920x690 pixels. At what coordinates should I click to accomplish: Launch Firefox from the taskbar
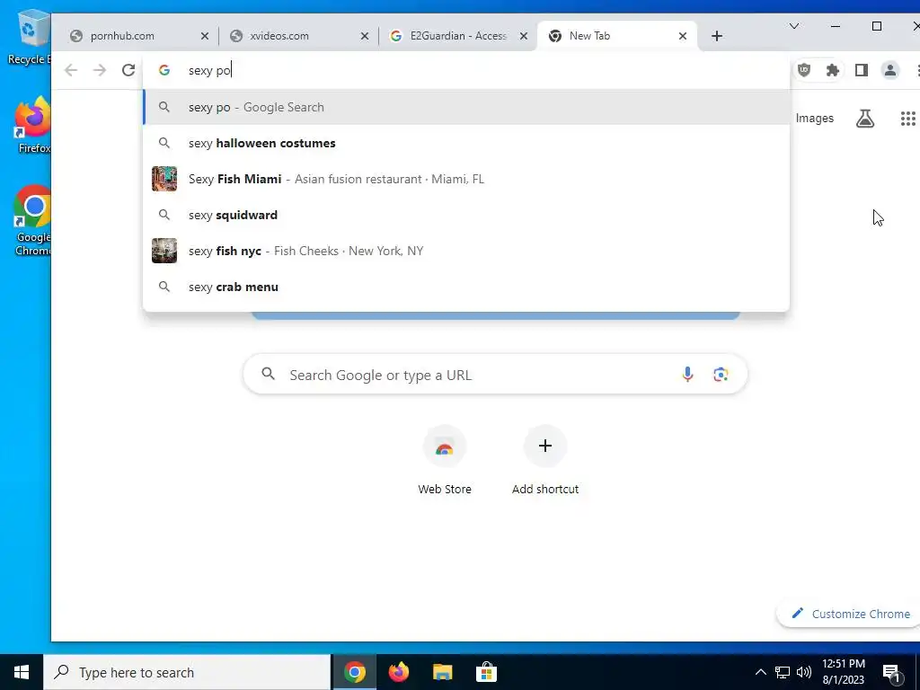[x=398, y=672]
